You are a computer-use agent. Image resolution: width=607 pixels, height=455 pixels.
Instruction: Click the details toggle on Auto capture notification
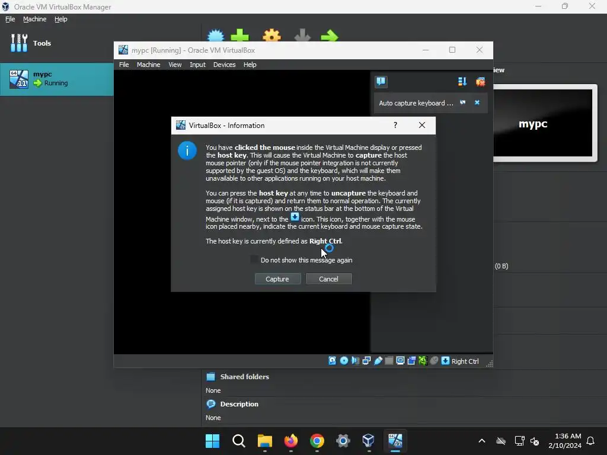[x=462, y=102]
